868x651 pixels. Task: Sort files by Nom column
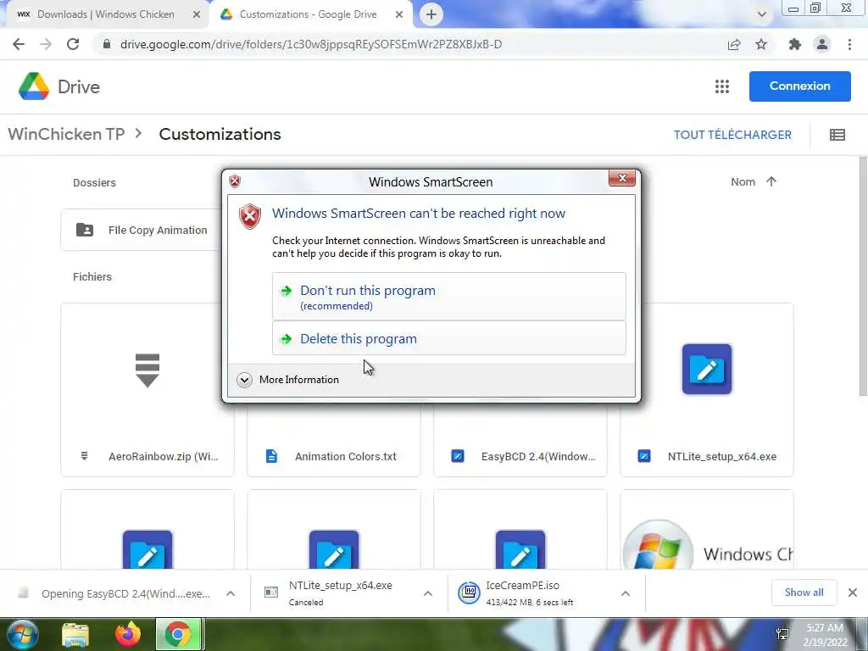(x=743, y=181)
